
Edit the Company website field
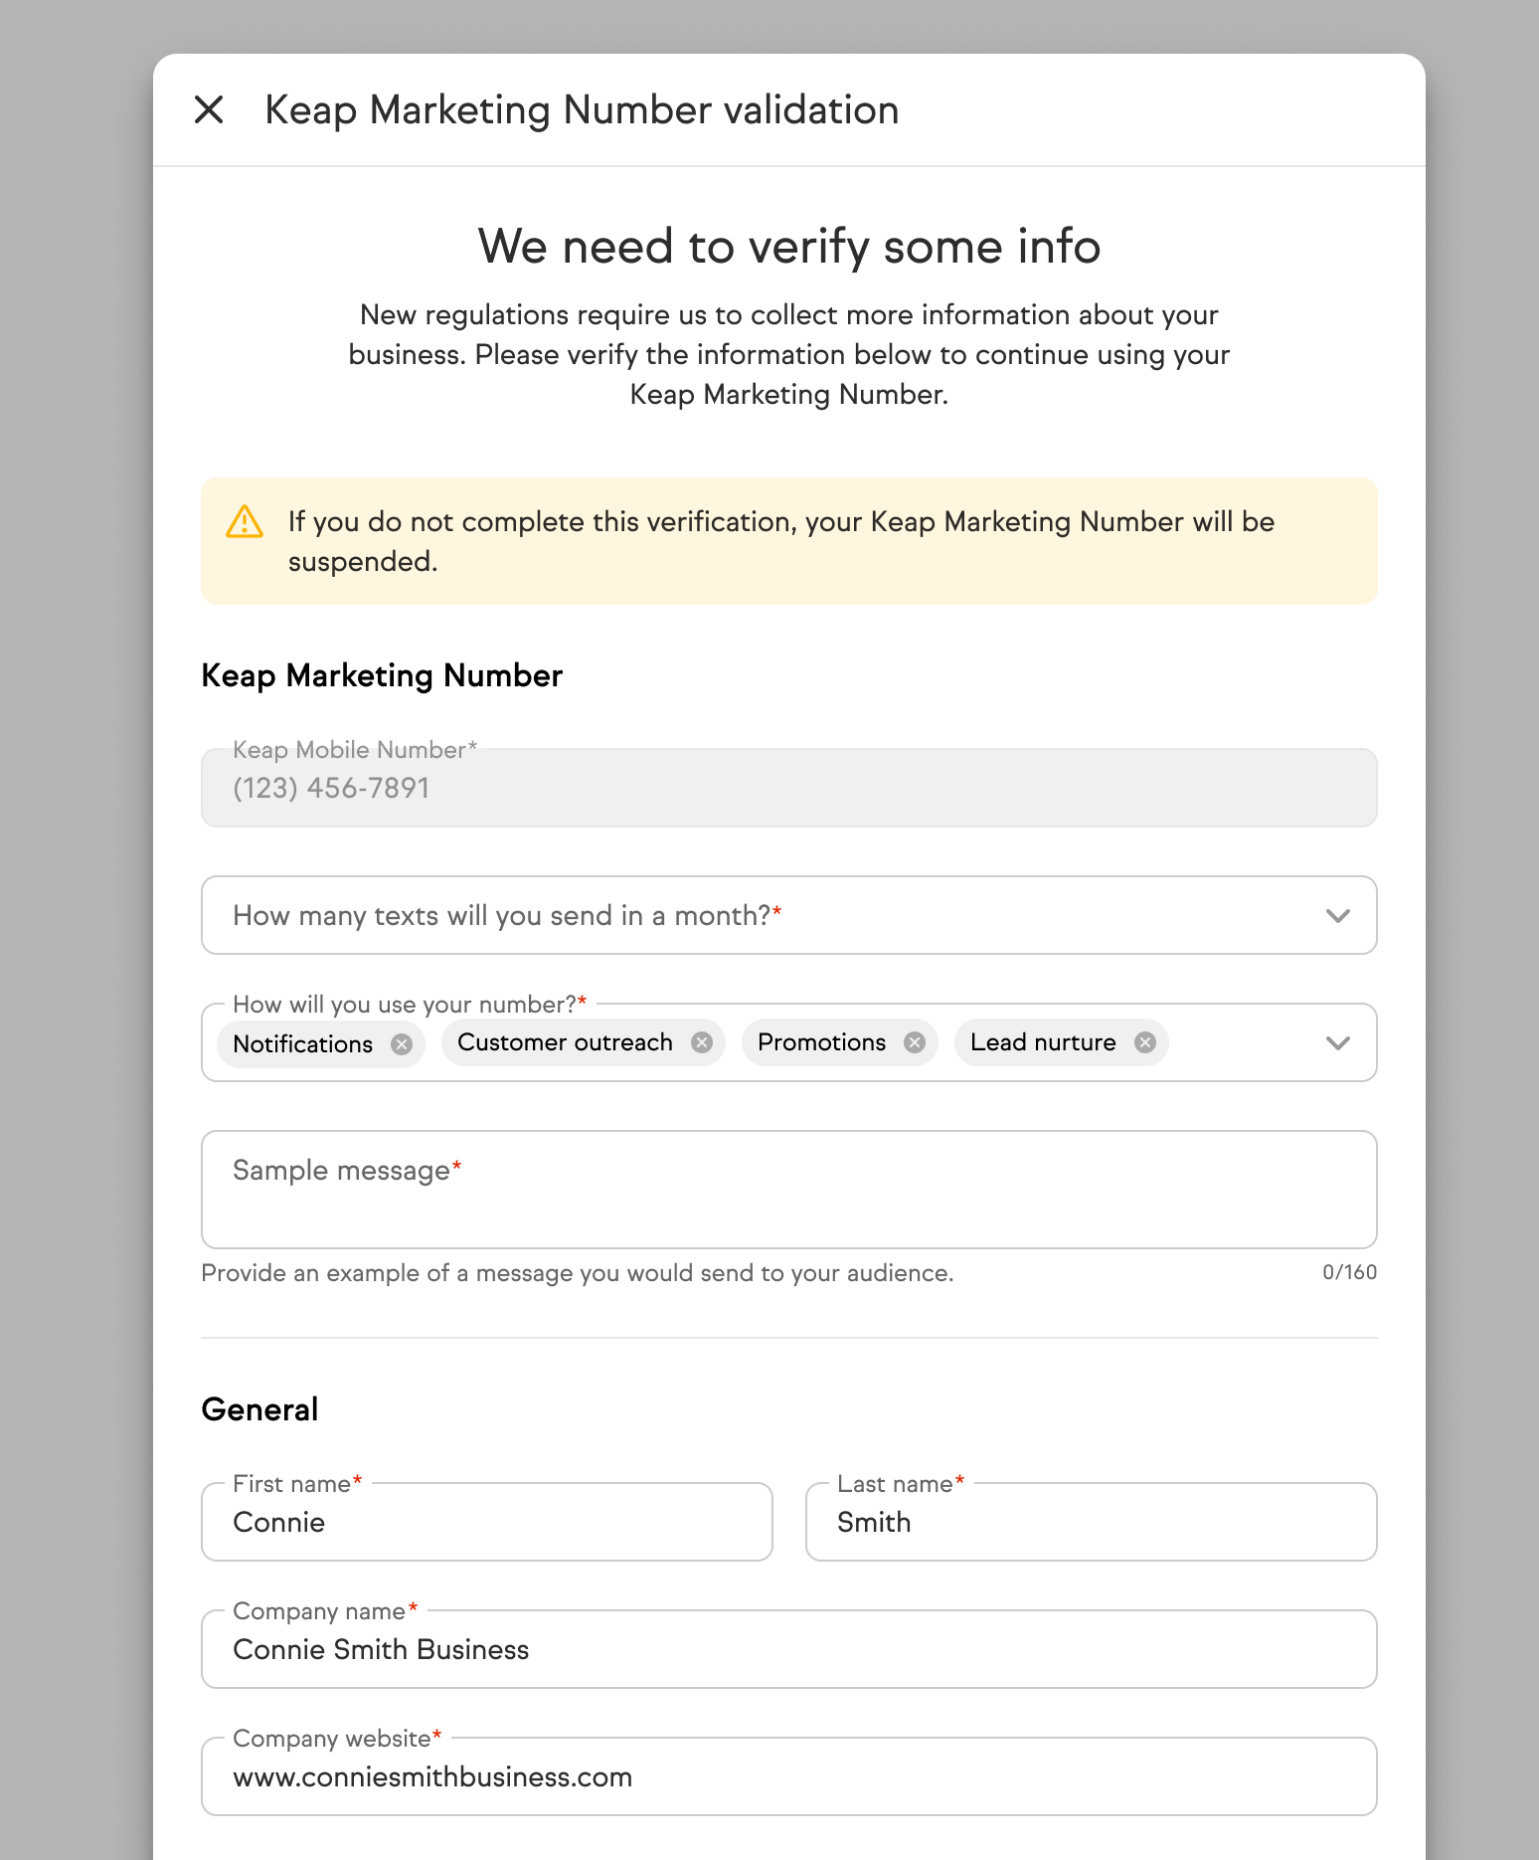pyautogui.click(x=789, y=1776)
